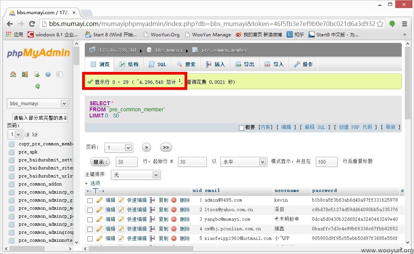The image size is (414, 254).
Task: Show more bookmarks overflow chevron
Action: pos(404,34)
